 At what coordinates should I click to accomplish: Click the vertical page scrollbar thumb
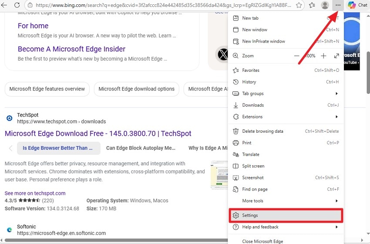pyautogui.click(x=368, y=73)
